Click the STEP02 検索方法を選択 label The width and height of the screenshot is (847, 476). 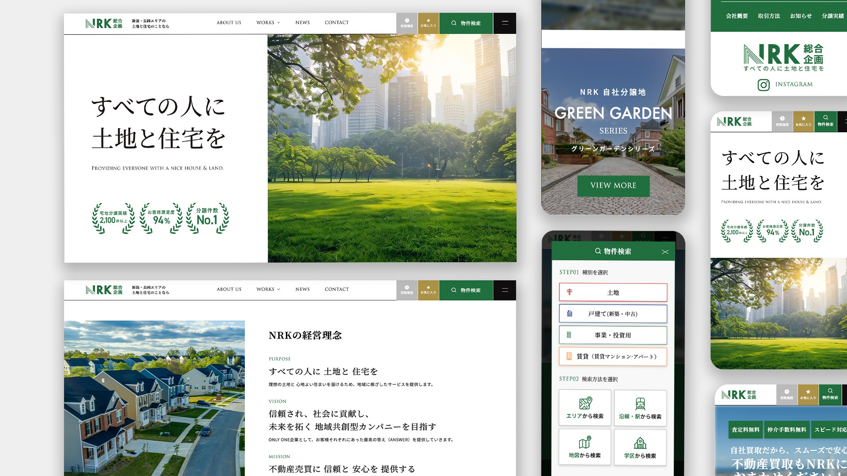(x=588, y=379)
